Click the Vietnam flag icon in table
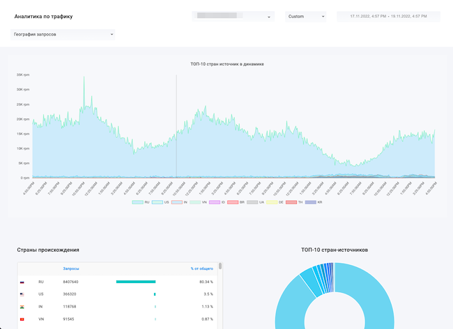The width and height of the screenshot is (453, 329). tap(23, 319)
